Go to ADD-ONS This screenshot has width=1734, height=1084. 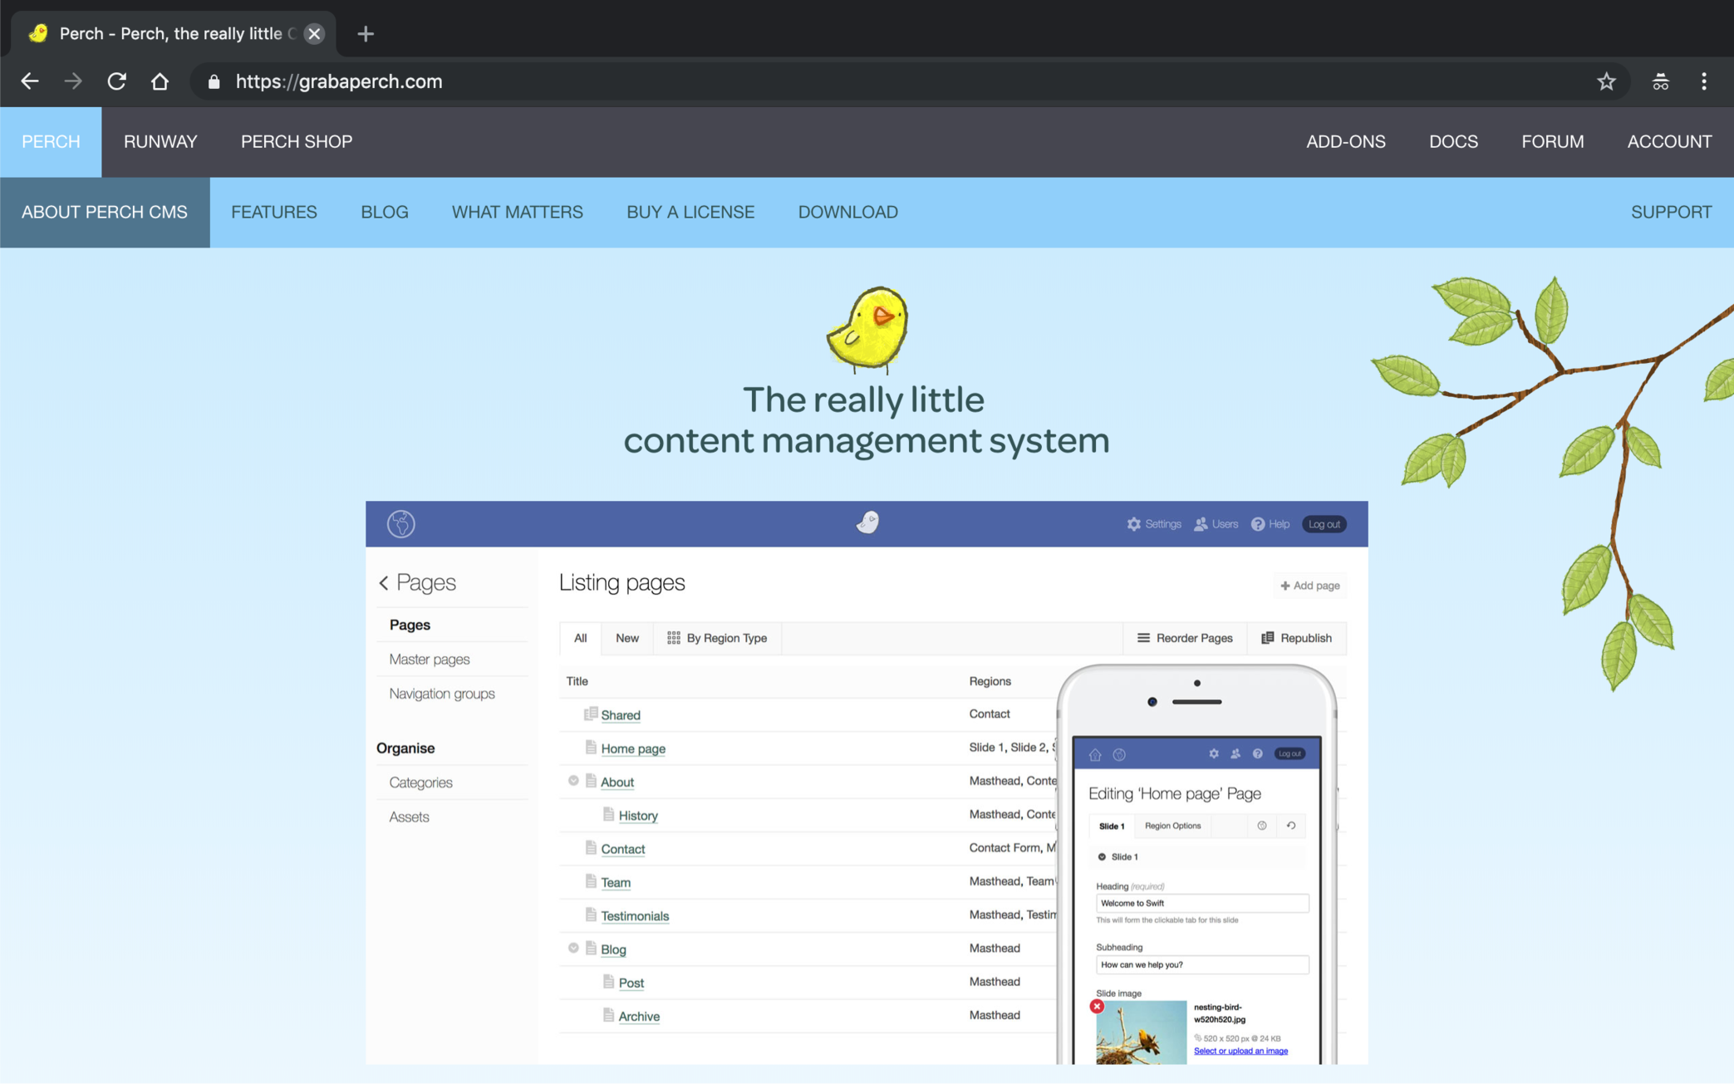coord(1346,142)
